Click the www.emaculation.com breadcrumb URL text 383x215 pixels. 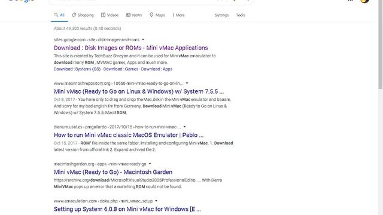coord(103,201)
